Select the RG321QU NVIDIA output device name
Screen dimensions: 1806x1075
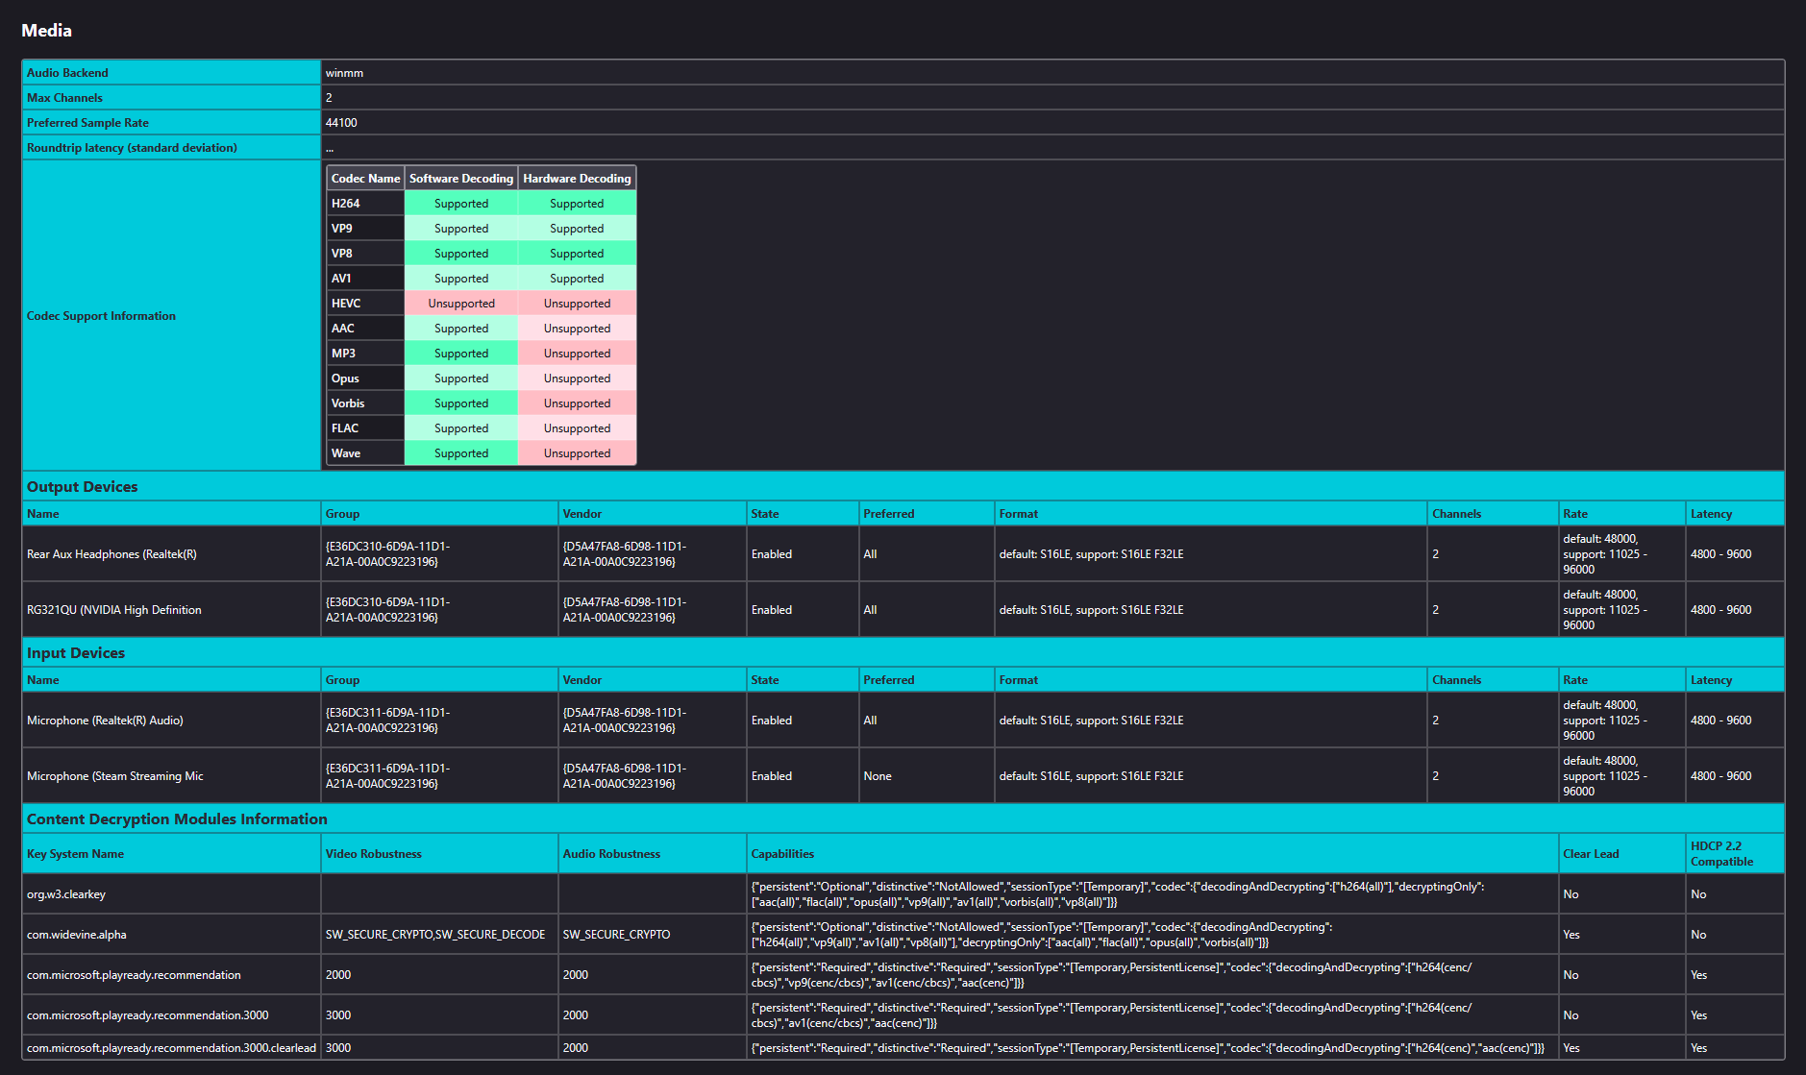tap(114, 610)
